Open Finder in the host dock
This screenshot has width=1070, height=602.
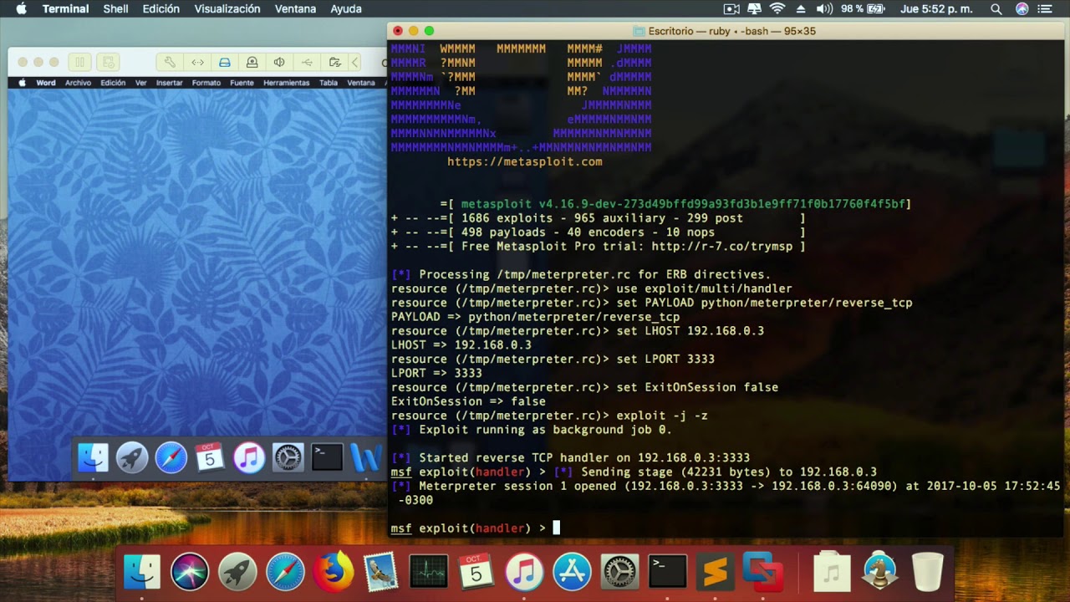142,572
